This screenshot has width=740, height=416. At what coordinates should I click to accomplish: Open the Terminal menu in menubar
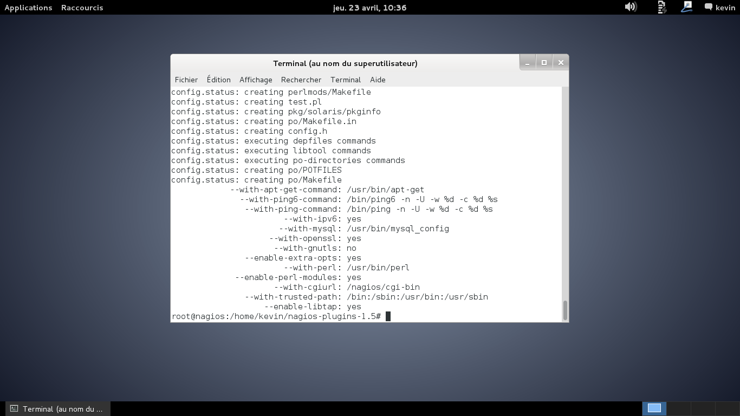346,80
